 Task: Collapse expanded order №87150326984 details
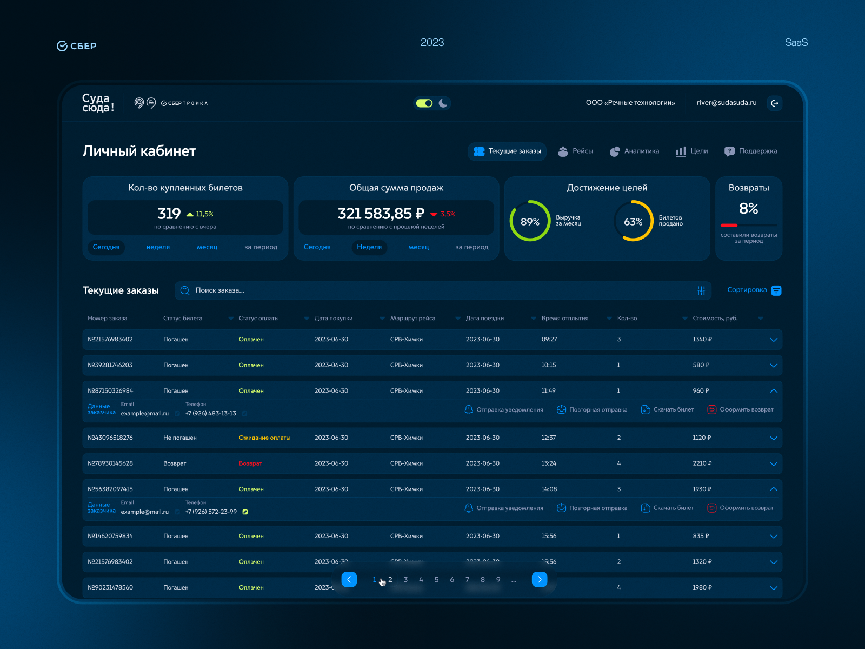tap(774, 390)
